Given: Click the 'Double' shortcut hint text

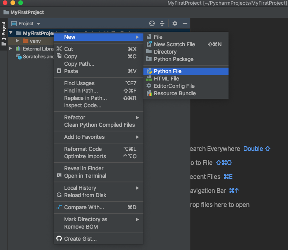Looking at the screenshot, I should 253,149.
